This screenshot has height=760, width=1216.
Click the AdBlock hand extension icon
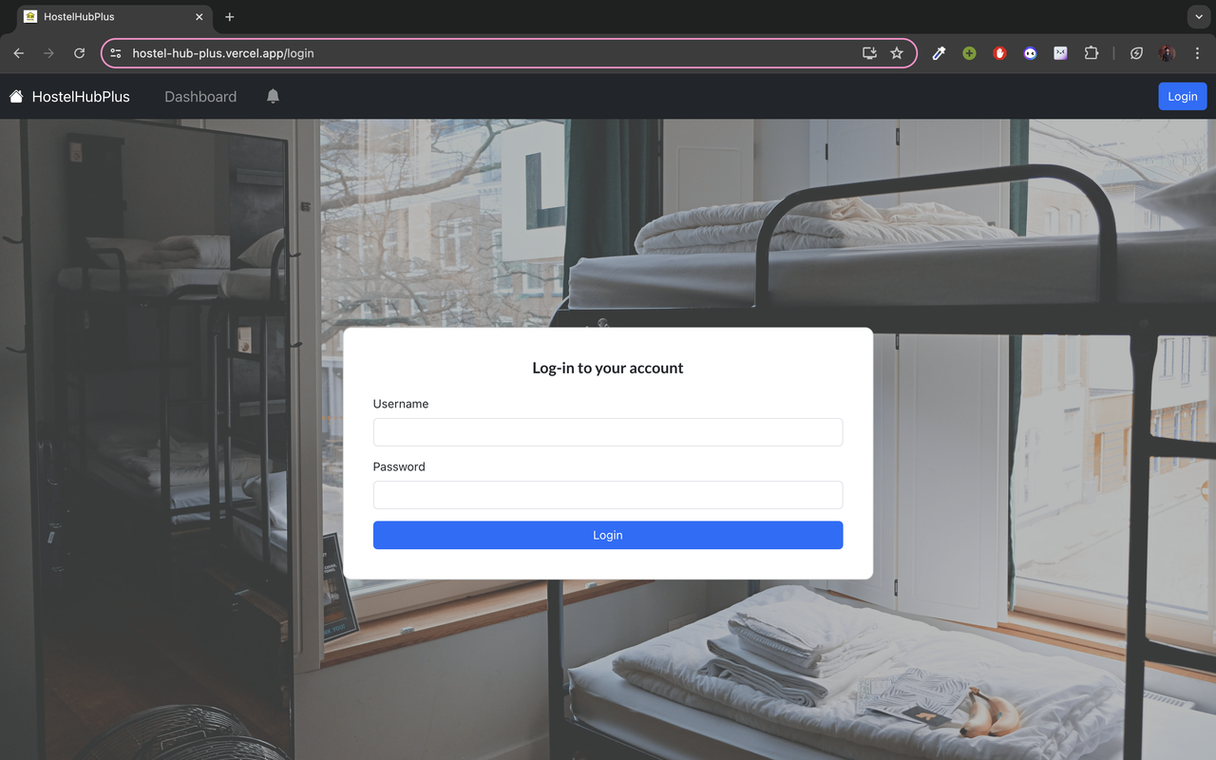coord(999,53)
